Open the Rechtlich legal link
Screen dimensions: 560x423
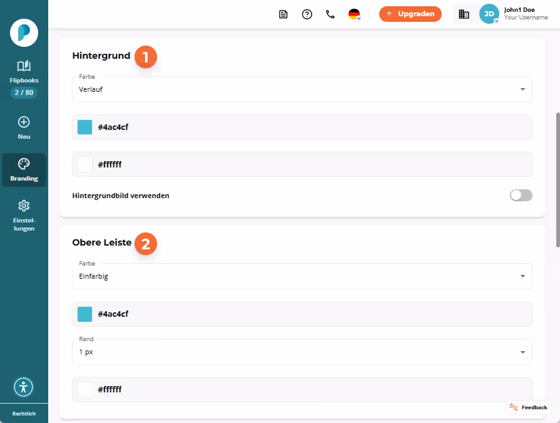(x=24, y=414)
